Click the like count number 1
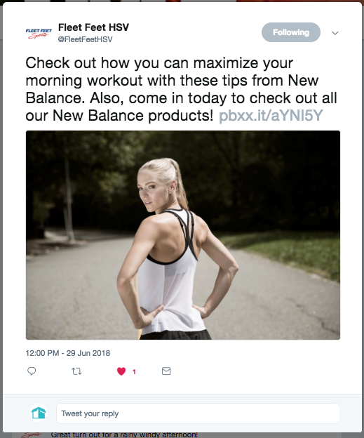The height and width of the screenshot is (438, 364). (134, 371)
